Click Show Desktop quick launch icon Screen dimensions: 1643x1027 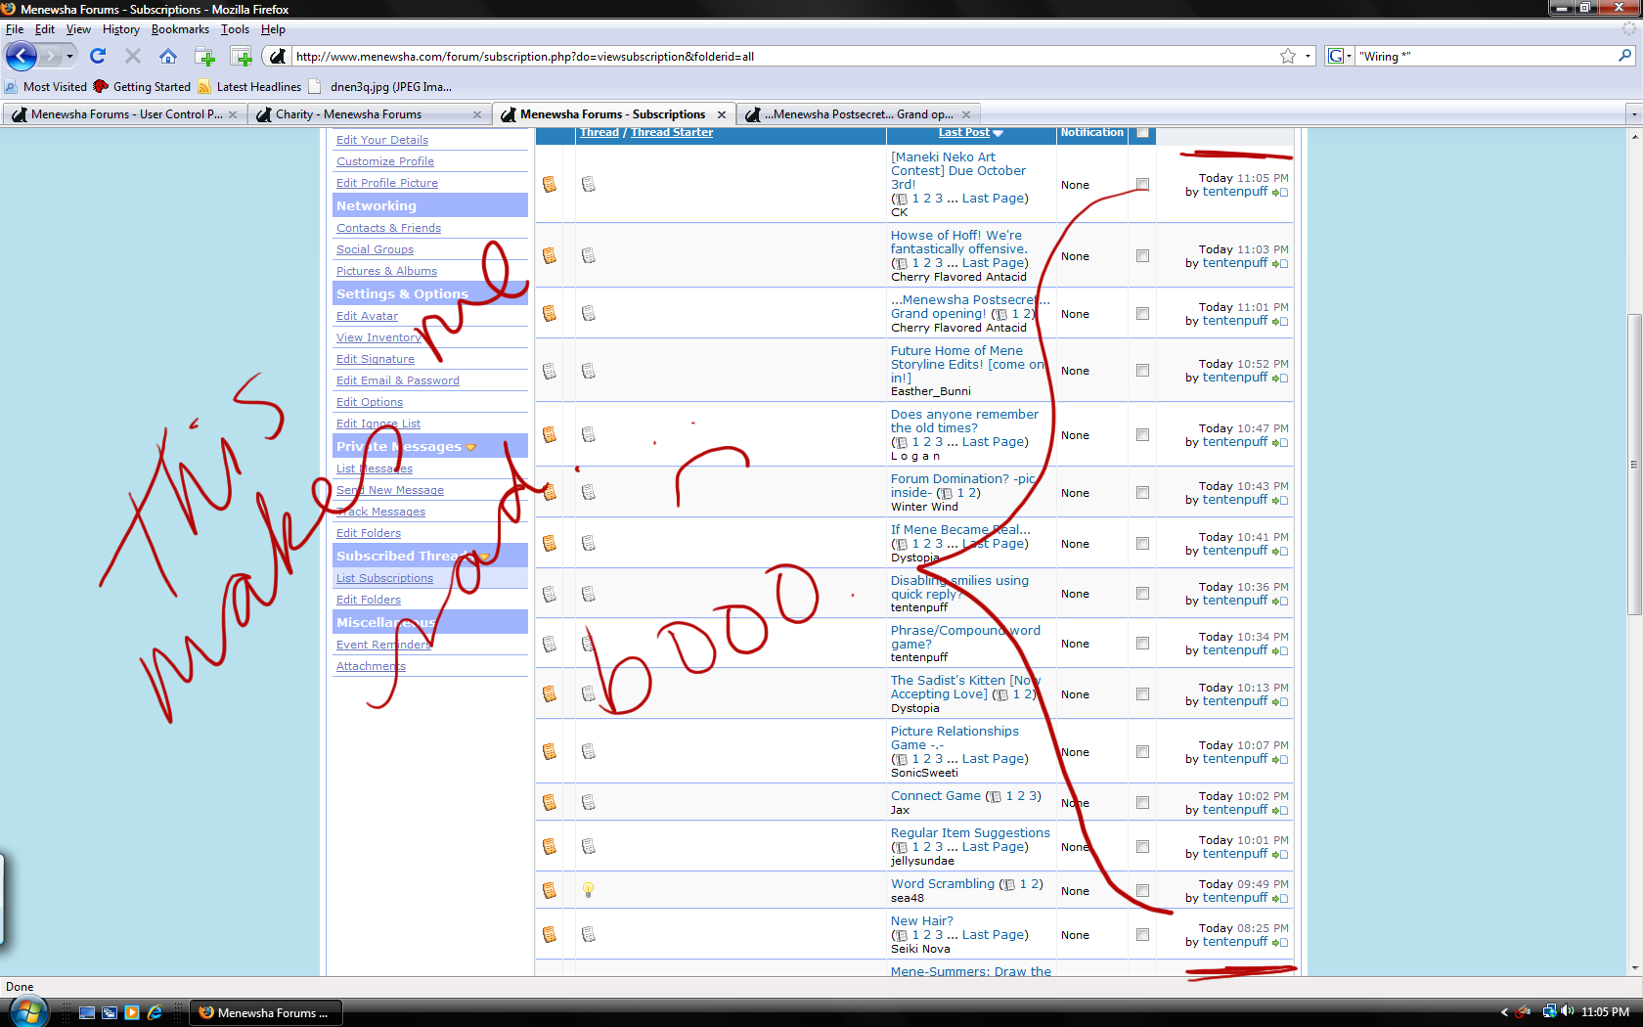pyautogui.click(x=87, y=1012)
